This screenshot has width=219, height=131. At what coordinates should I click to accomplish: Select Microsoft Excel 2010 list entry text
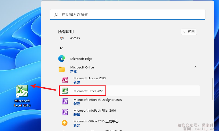[x=88, y=91]
